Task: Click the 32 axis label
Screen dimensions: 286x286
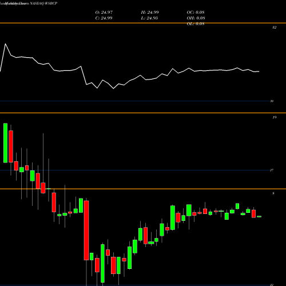Action: pyautogui.click(x=274, y=27)
